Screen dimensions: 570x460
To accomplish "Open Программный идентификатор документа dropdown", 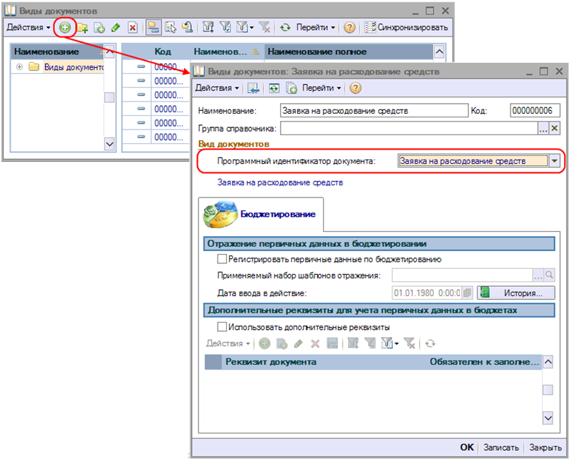I will 556,161.
